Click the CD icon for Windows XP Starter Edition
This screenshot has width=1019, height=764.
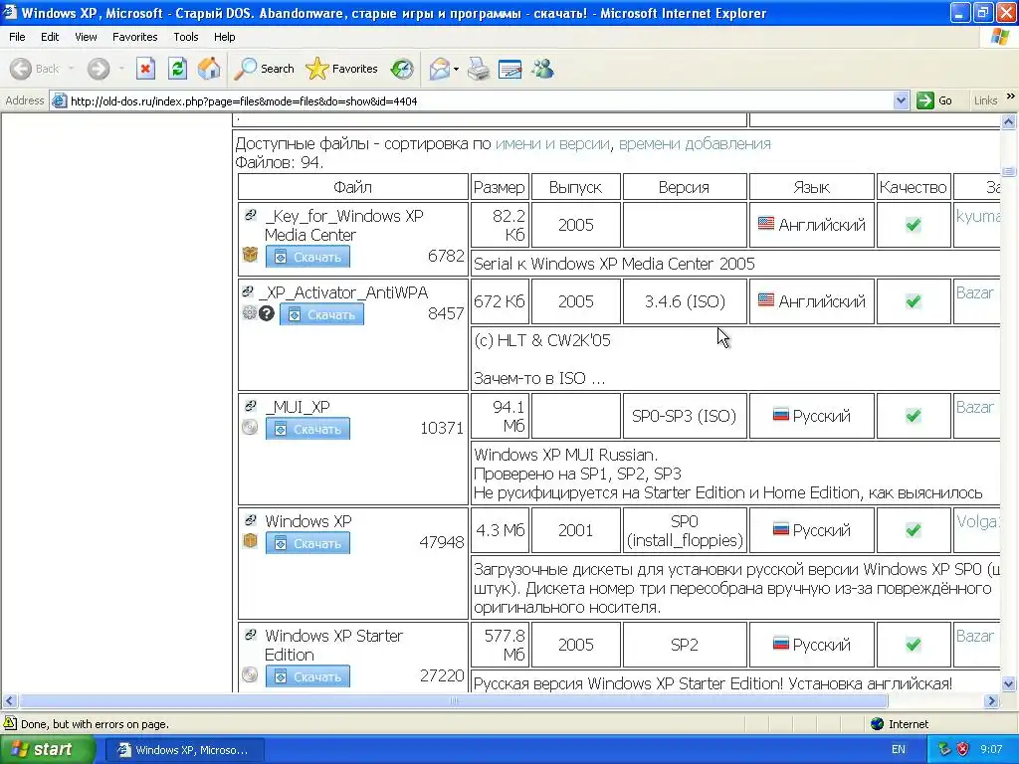point(250,675)
